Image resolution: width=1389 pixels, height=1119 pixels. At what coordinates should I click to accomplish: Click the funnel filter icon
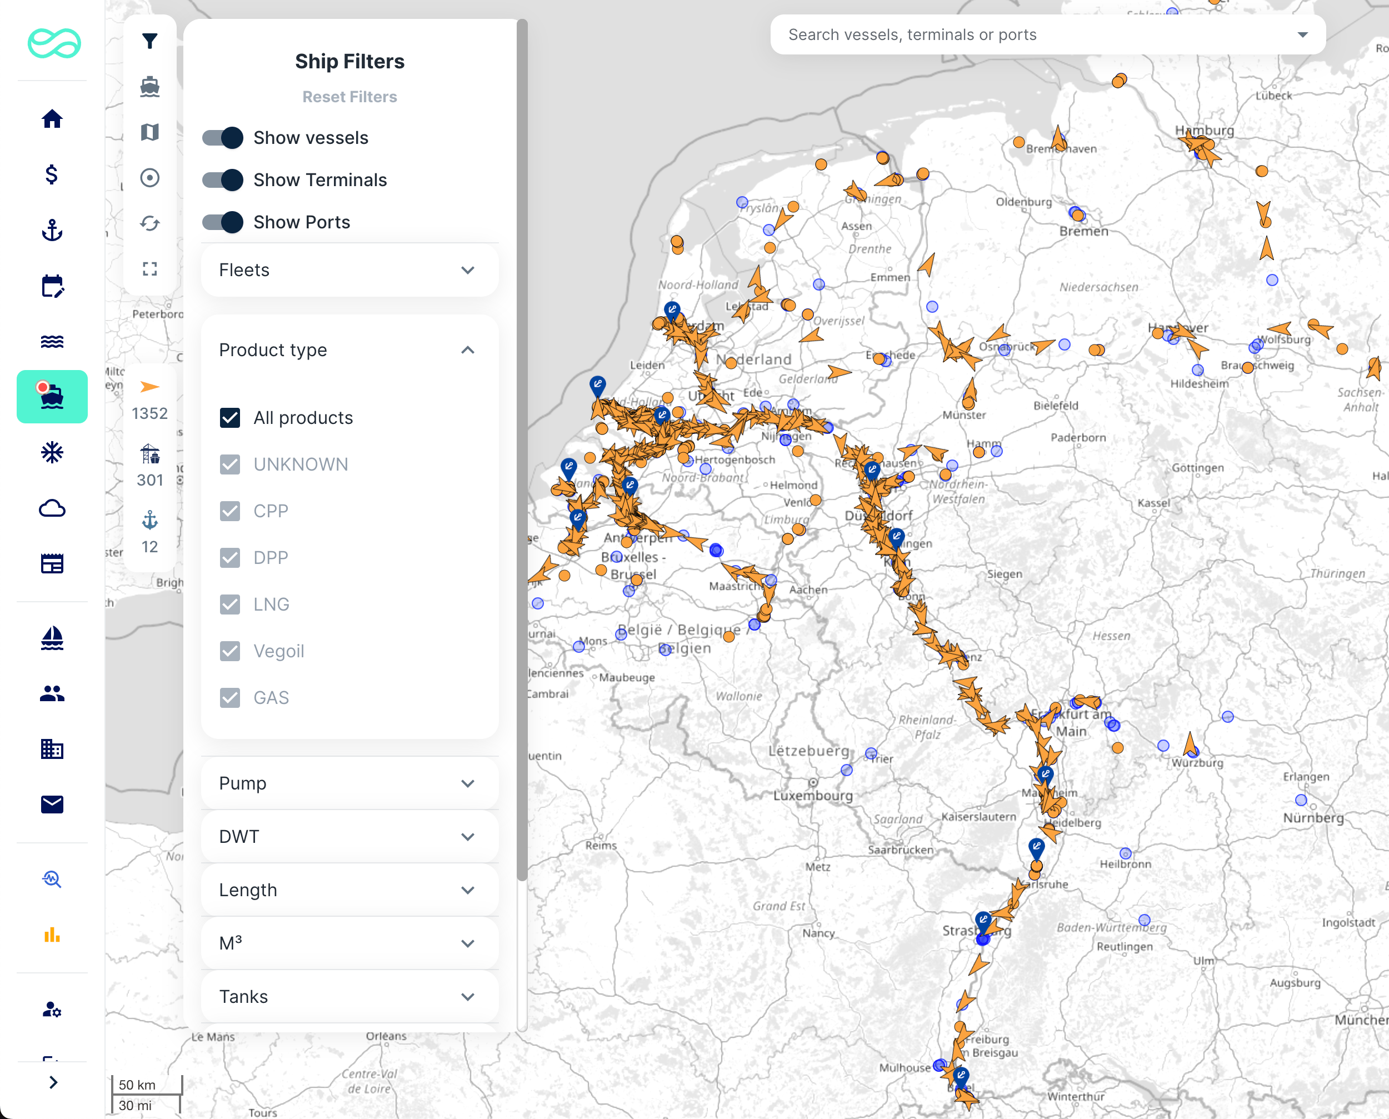click(149, 41)
